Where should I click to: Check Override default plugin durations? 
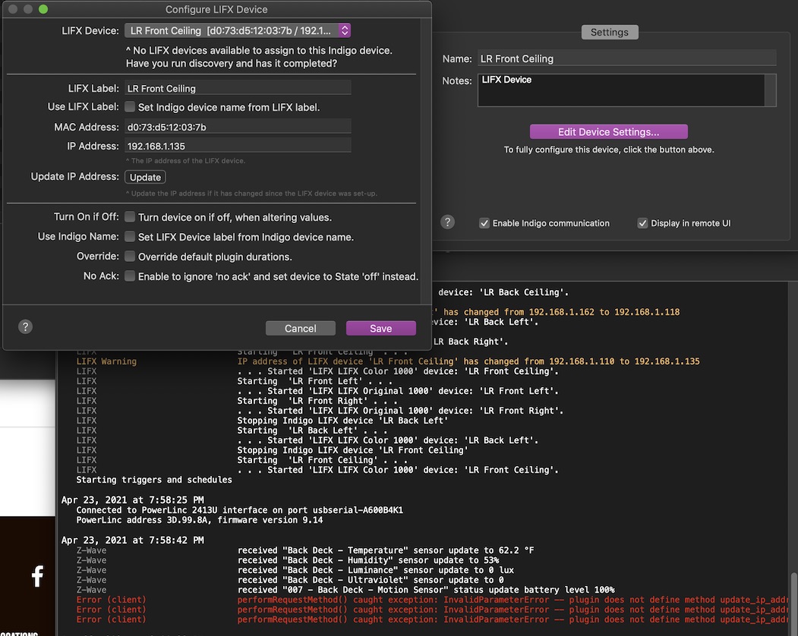coord(130,257)
